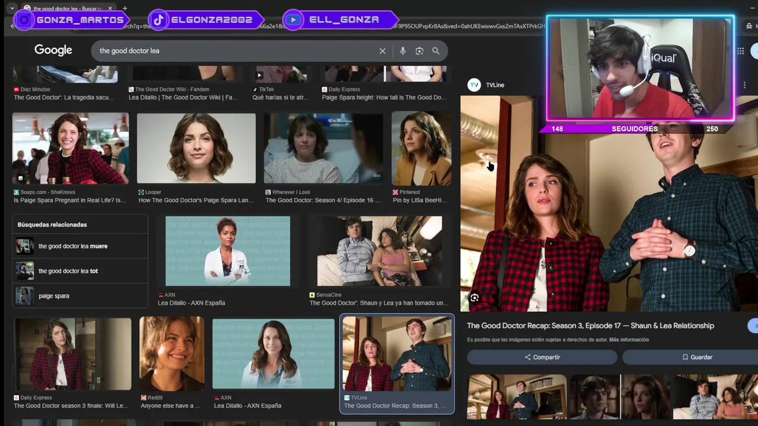Close the 'the good doctor lea' browser tab
758x426 pixels.
(x=110, y=8)
